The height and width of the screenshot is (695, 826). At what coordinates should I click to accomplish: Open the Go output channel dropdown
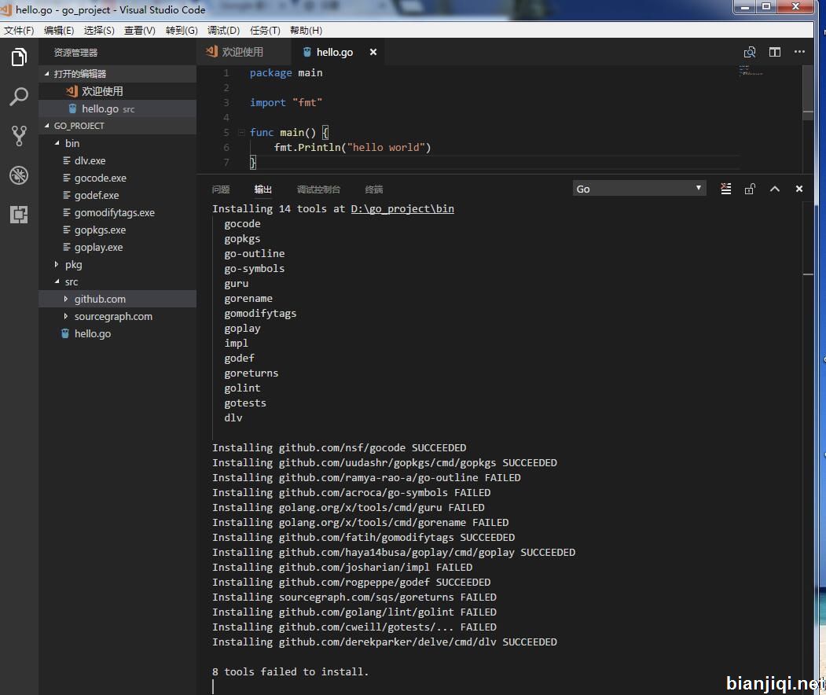click(x=638, y=189)
